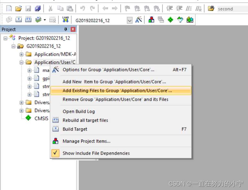Select Application/MDK-A folder label
Screen dimensions: 248x190
(x=55, y=54)
